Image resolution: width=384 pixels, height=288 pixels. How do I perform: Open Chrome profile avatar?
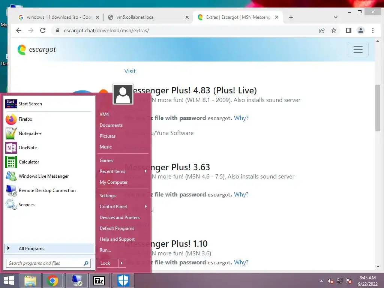tap(361, 30)
